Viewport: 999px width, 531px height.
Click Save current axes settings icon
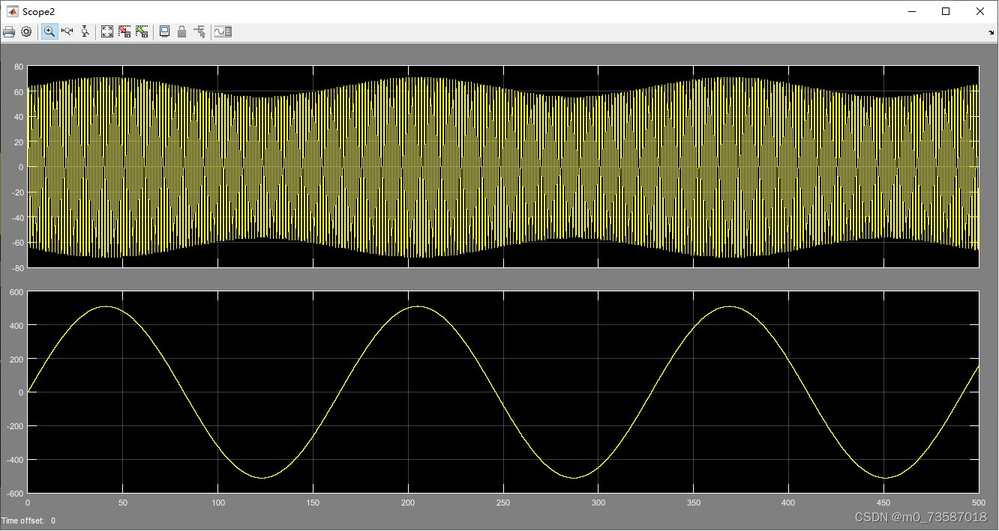[x=124, y=31]
